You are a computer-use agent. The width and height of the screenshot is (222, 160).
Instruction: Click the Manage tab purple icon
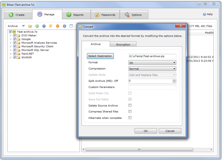[x=40, y=14]
